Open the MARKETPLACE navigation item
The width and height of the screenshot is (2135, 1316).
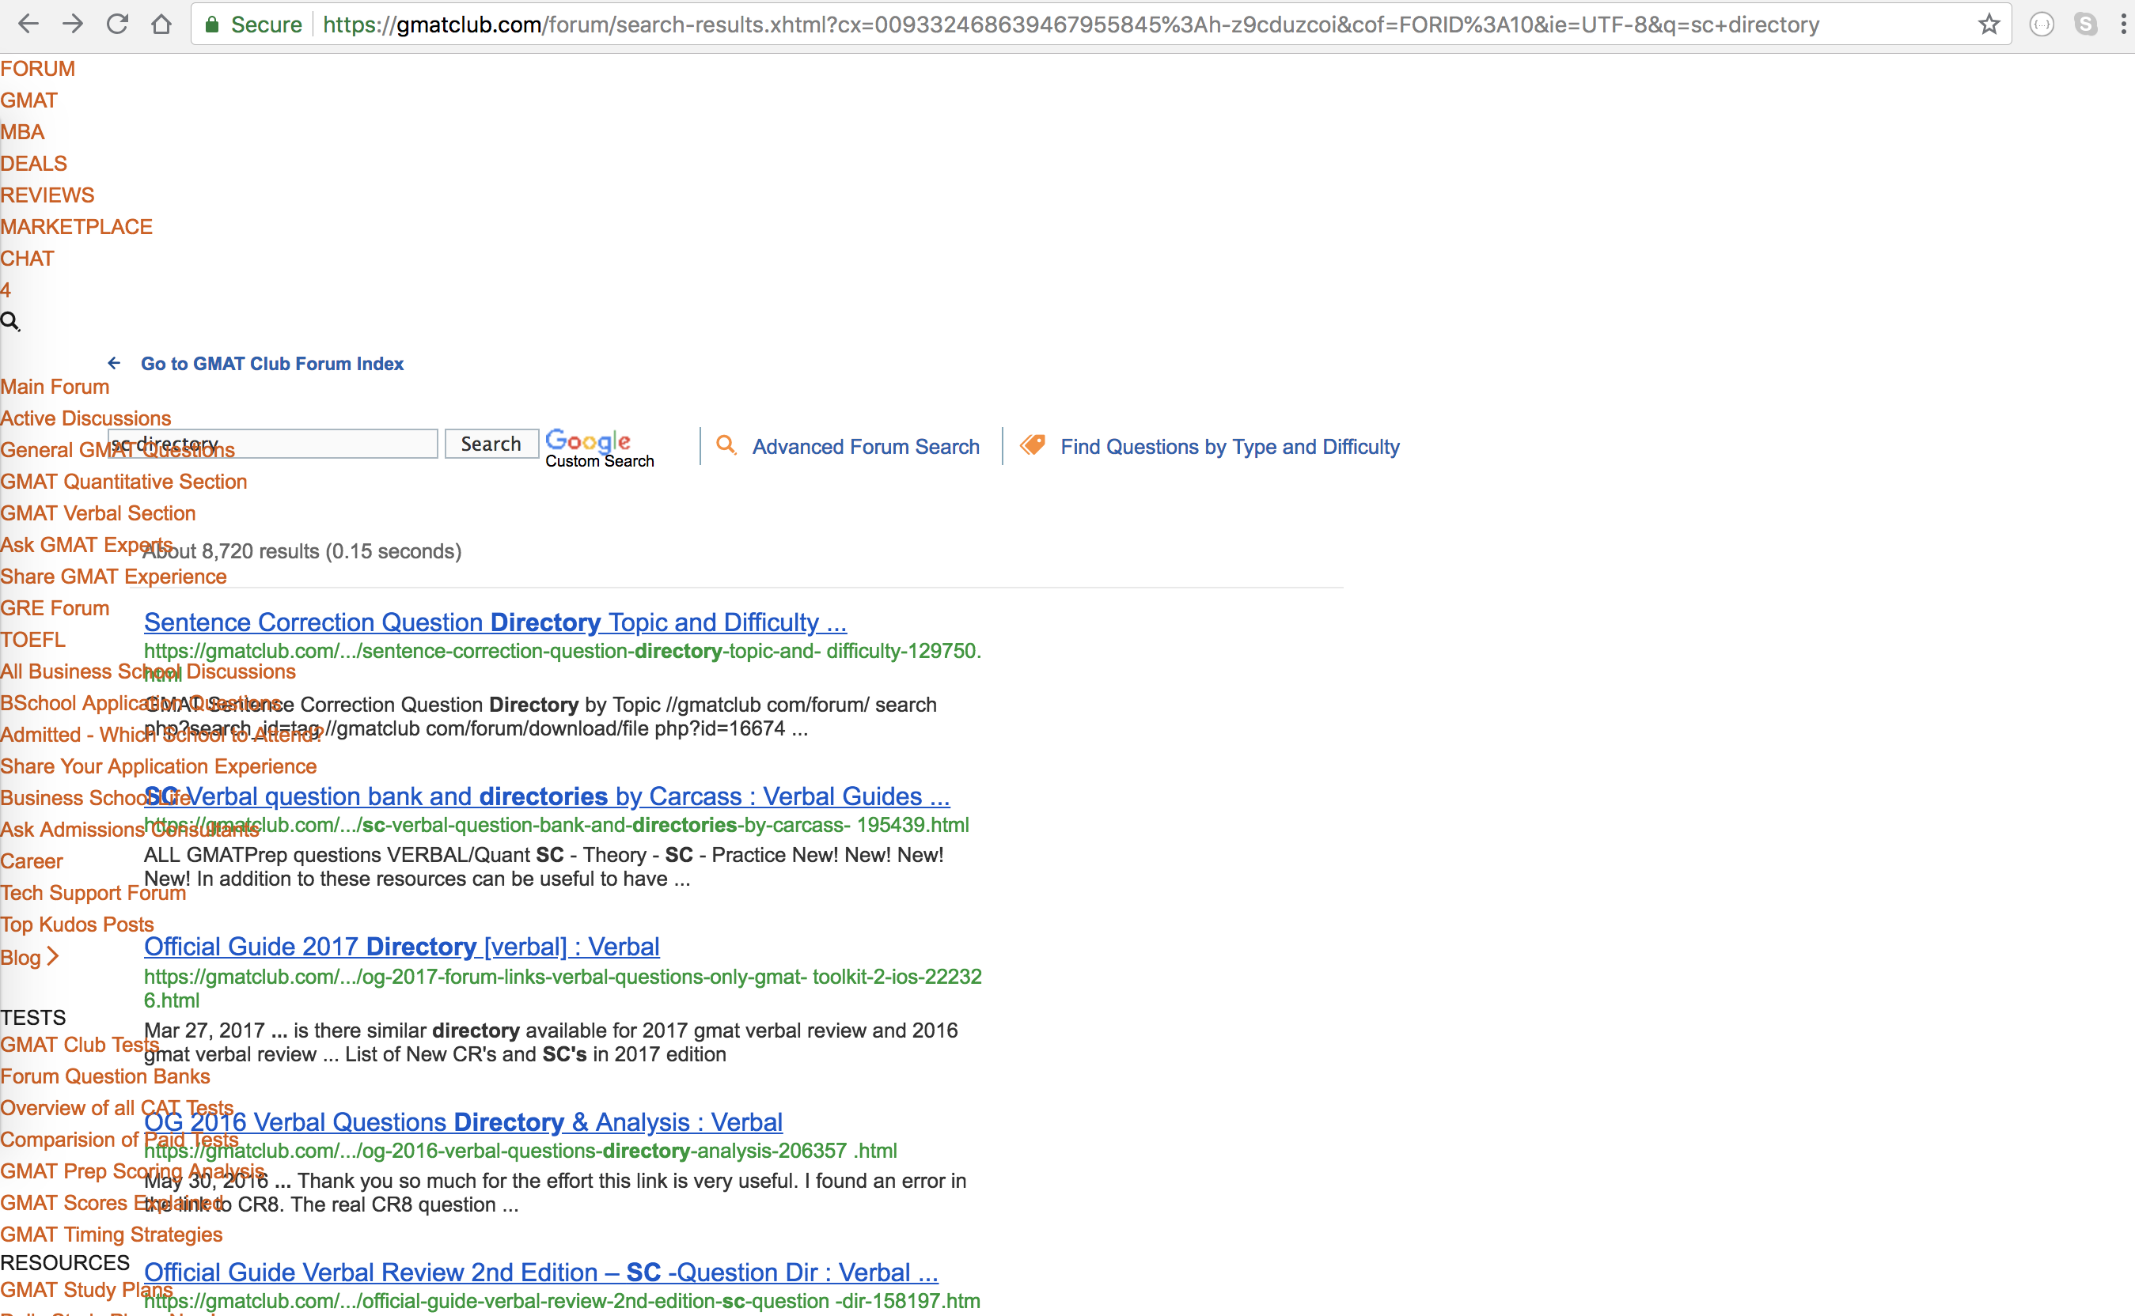[77, 226]
